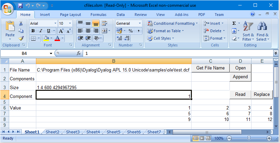Click the Cut scissors icon
This screenshot has width=280, height=143.
tap(21, 24)
